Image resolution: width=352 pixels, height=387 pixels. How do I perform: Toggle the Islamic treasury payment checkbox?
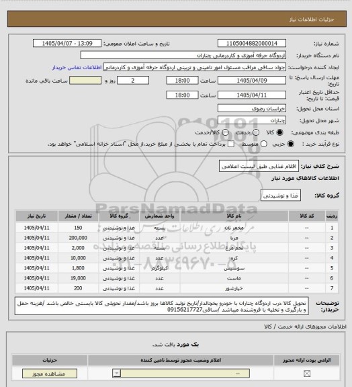click(x=231, y=144)
